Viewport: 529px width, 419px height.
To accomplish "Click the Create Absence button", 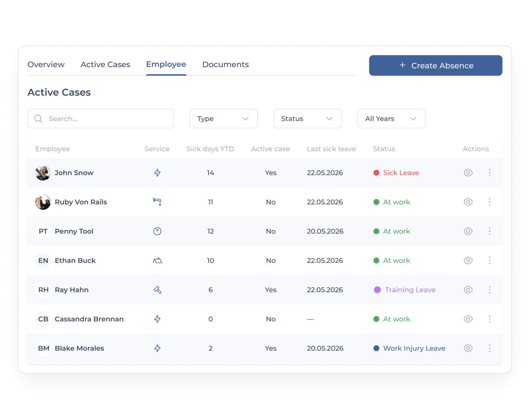I will coord(435,66).
